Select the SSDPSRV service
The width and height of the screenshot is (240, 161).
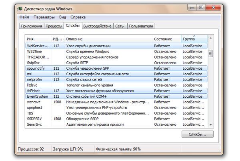(116, 119)
